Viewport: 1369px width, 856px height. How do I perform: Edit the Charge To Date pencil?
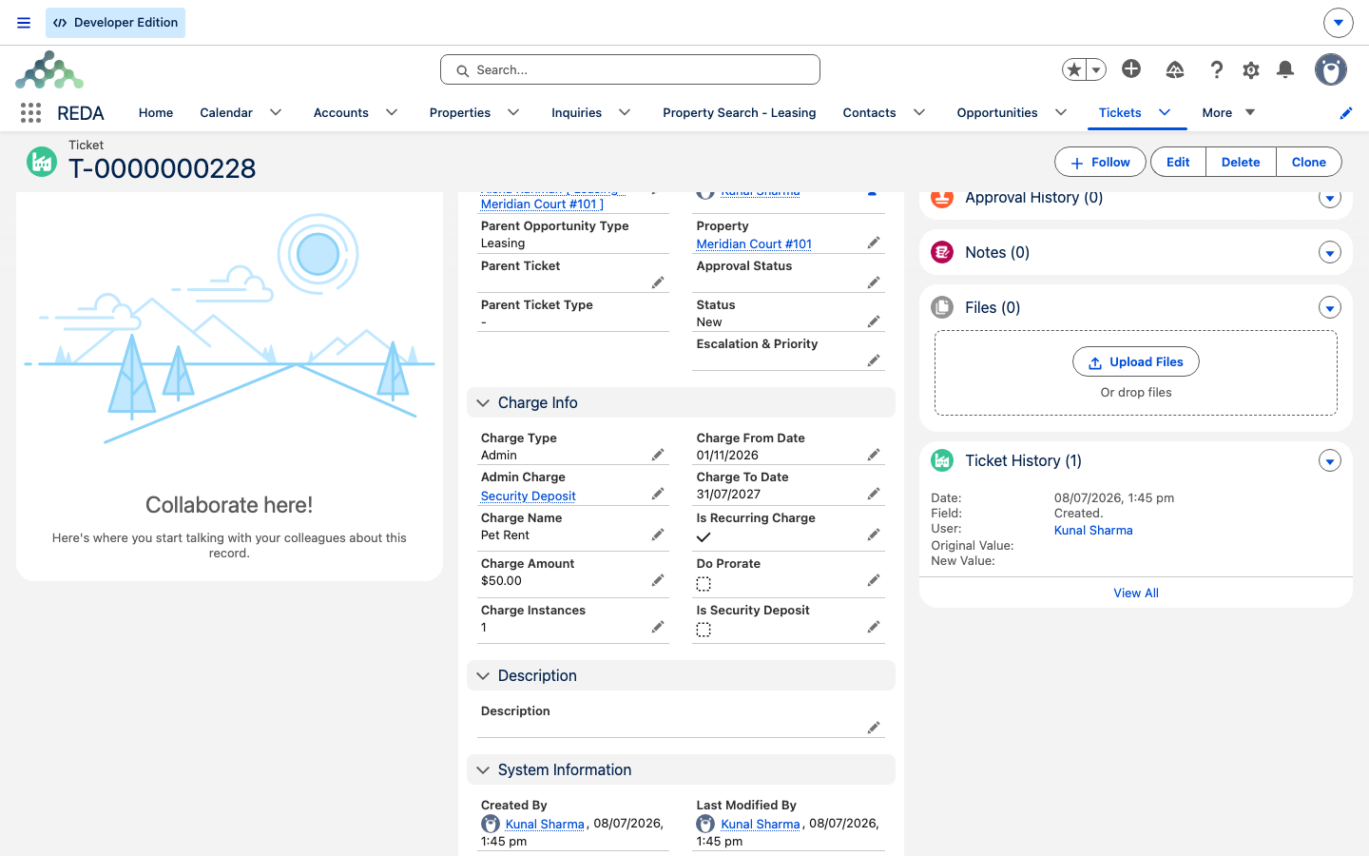coord(873,494)
